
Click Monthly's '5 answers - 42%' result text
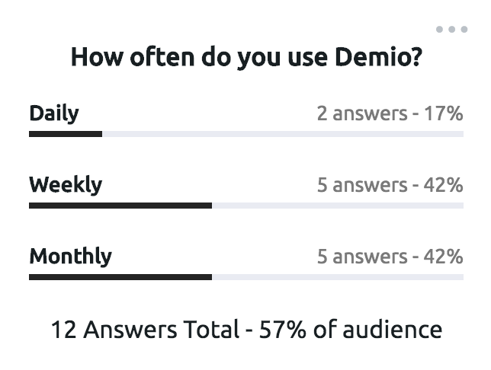(x=390, y=257)
